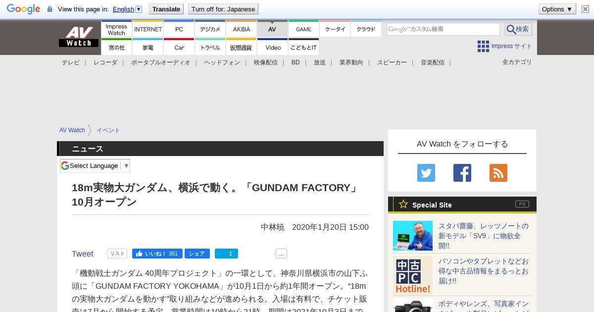Select the 音楽配信 category

[x=433, y=62]
